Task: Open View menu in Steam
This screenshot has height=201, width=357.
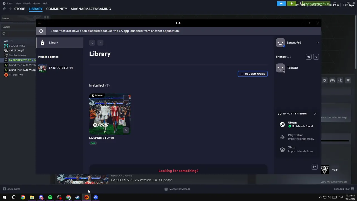Action: click(18, 3)
